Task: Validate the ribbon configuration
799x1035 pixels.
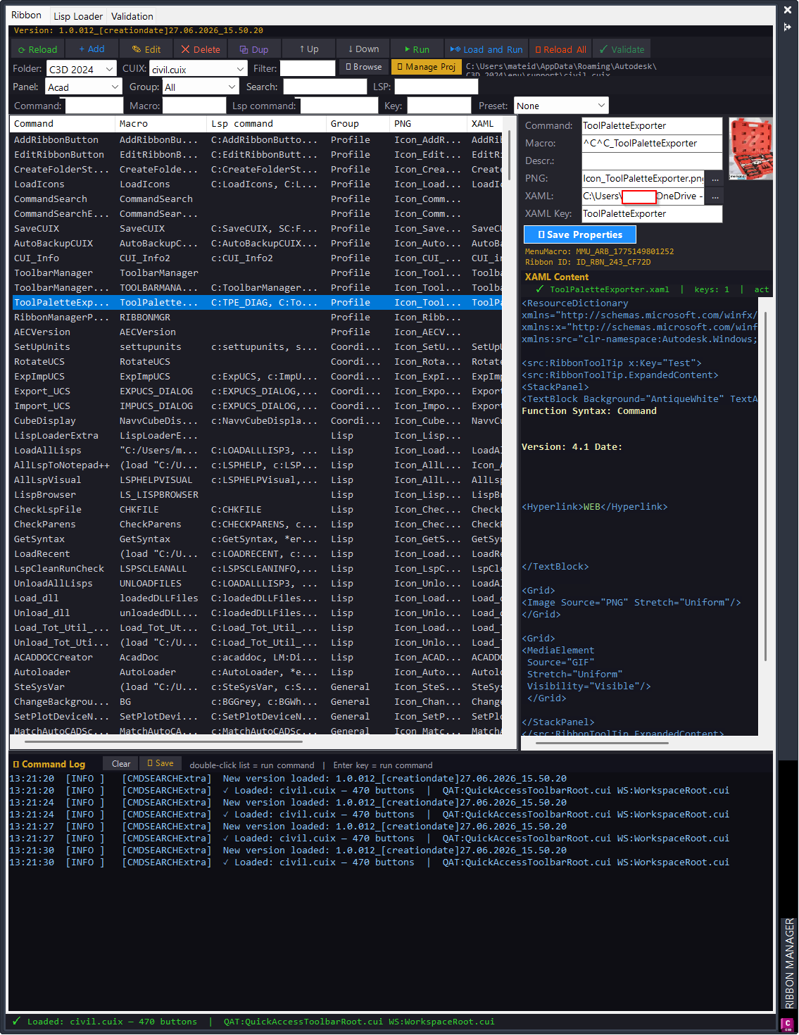Action: click(x=622, y=49)
